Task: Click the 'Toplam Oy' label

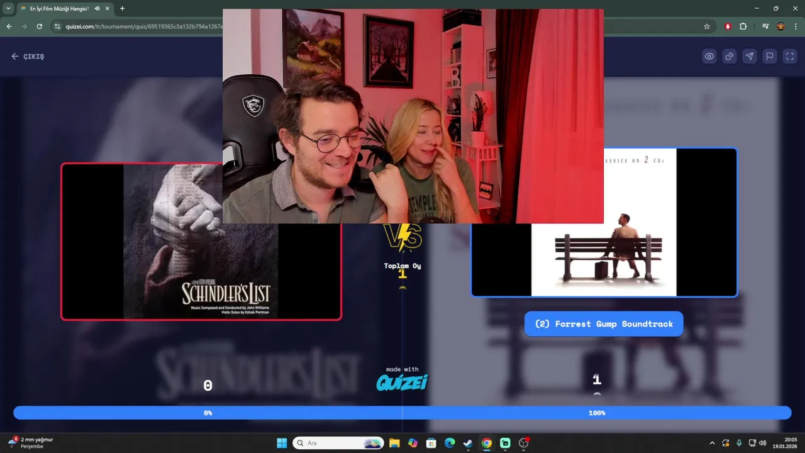Action: pos(402,266)
